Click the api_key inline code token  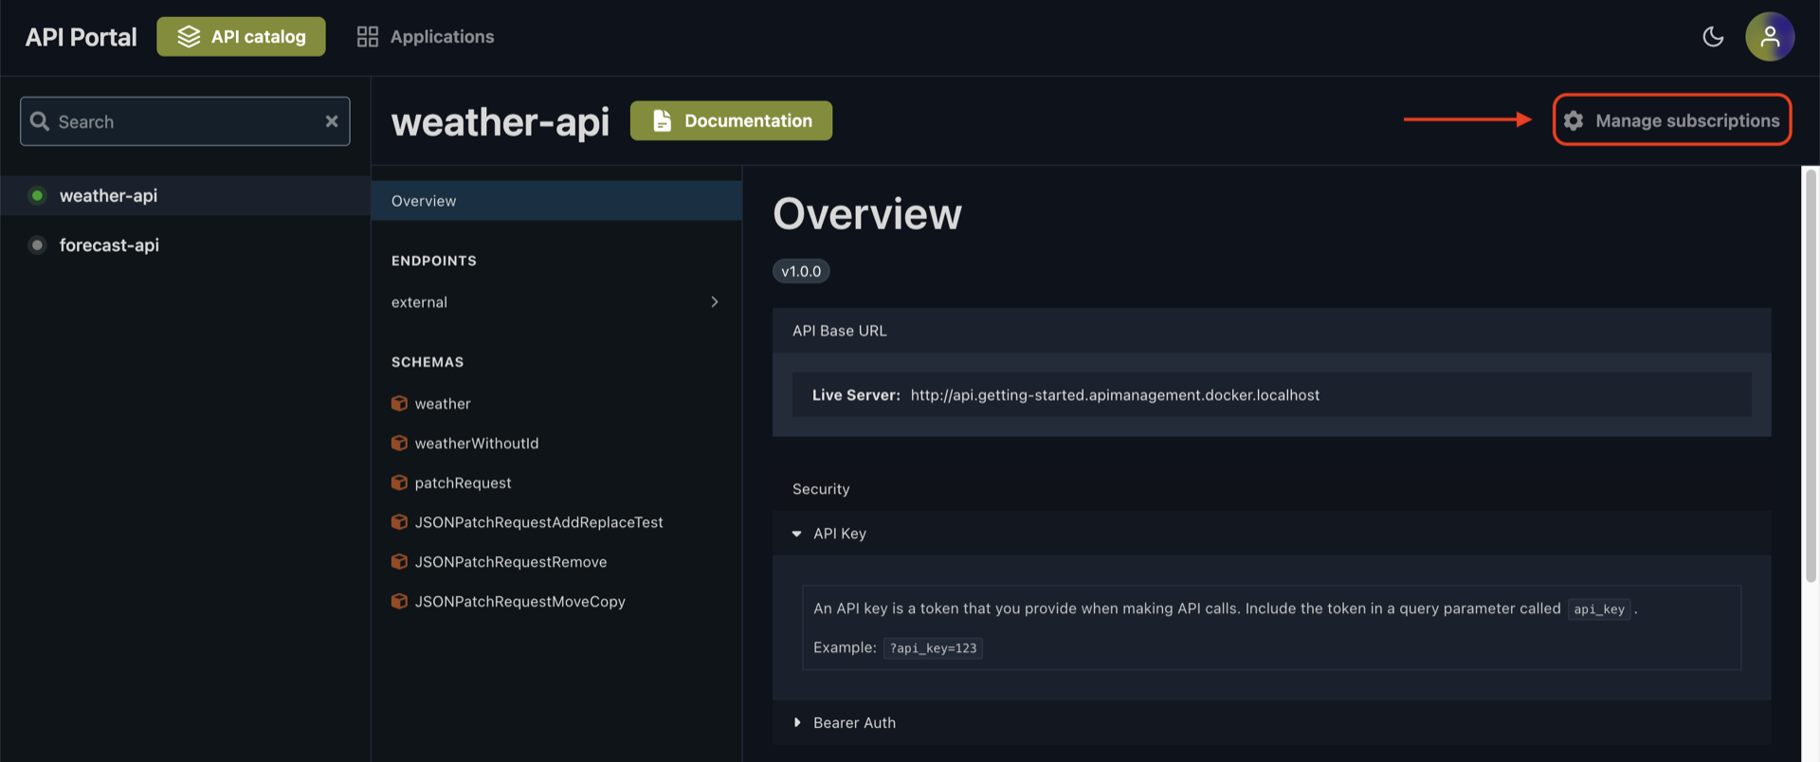click(x=1599, y=609)
